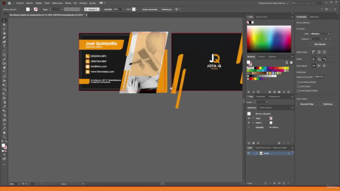
Task: Click Keyboard Increment input field
Action: coord(319,77)
